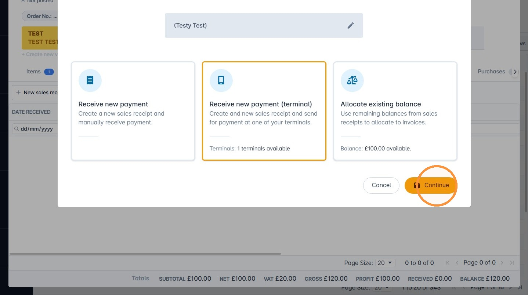Click the dd/mm/yyyy date filter field
Screen dimensions: 528x295
35,129
